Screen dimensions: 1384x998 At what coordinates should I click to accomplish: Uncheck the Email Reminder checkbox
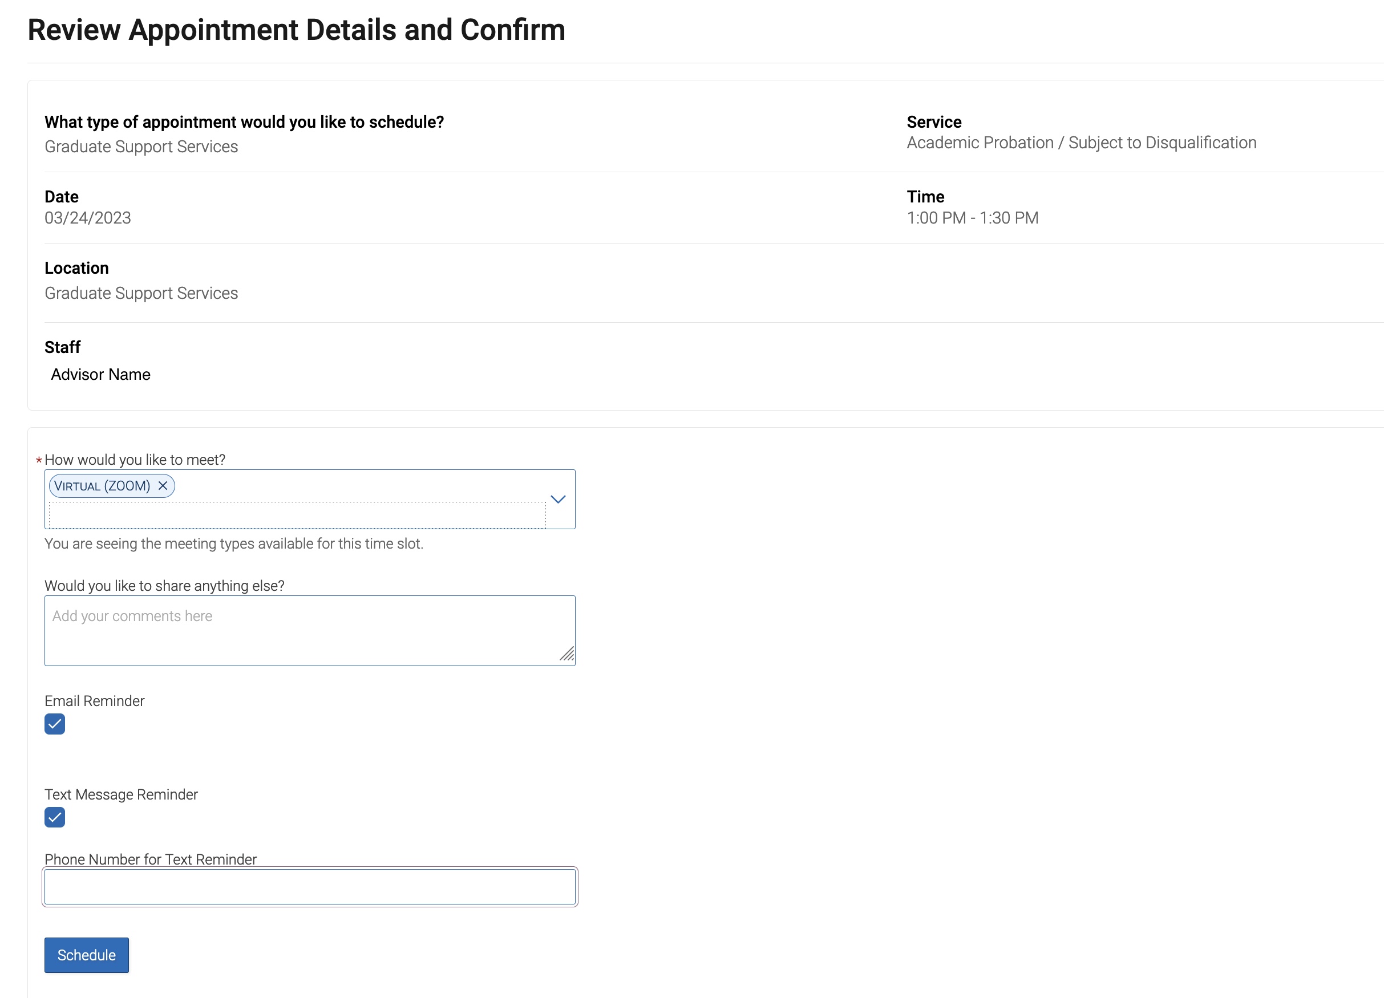(55, 724)
